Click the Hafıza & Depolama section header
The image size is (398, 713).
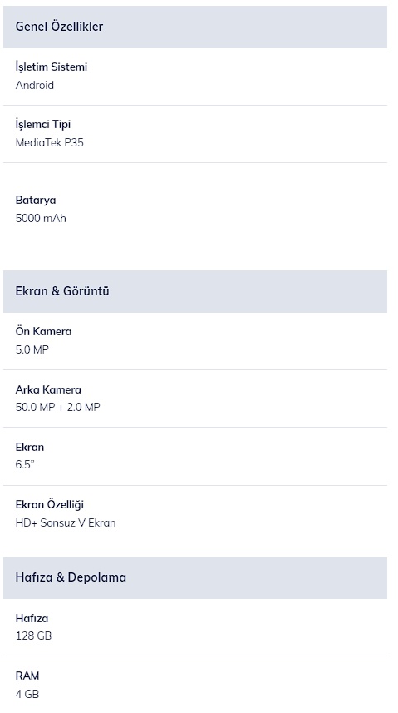(195, 578)
